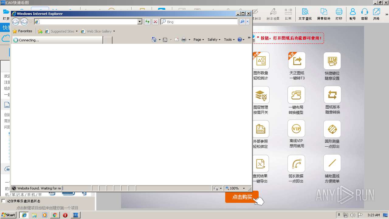Expand the IE command bar overflow chevron

click(249, 38)
